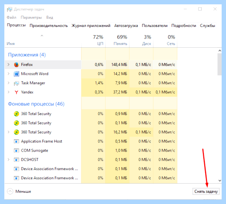The image size is (226, 204).
Task: Open the Файл menu
Action: (11, 17)
